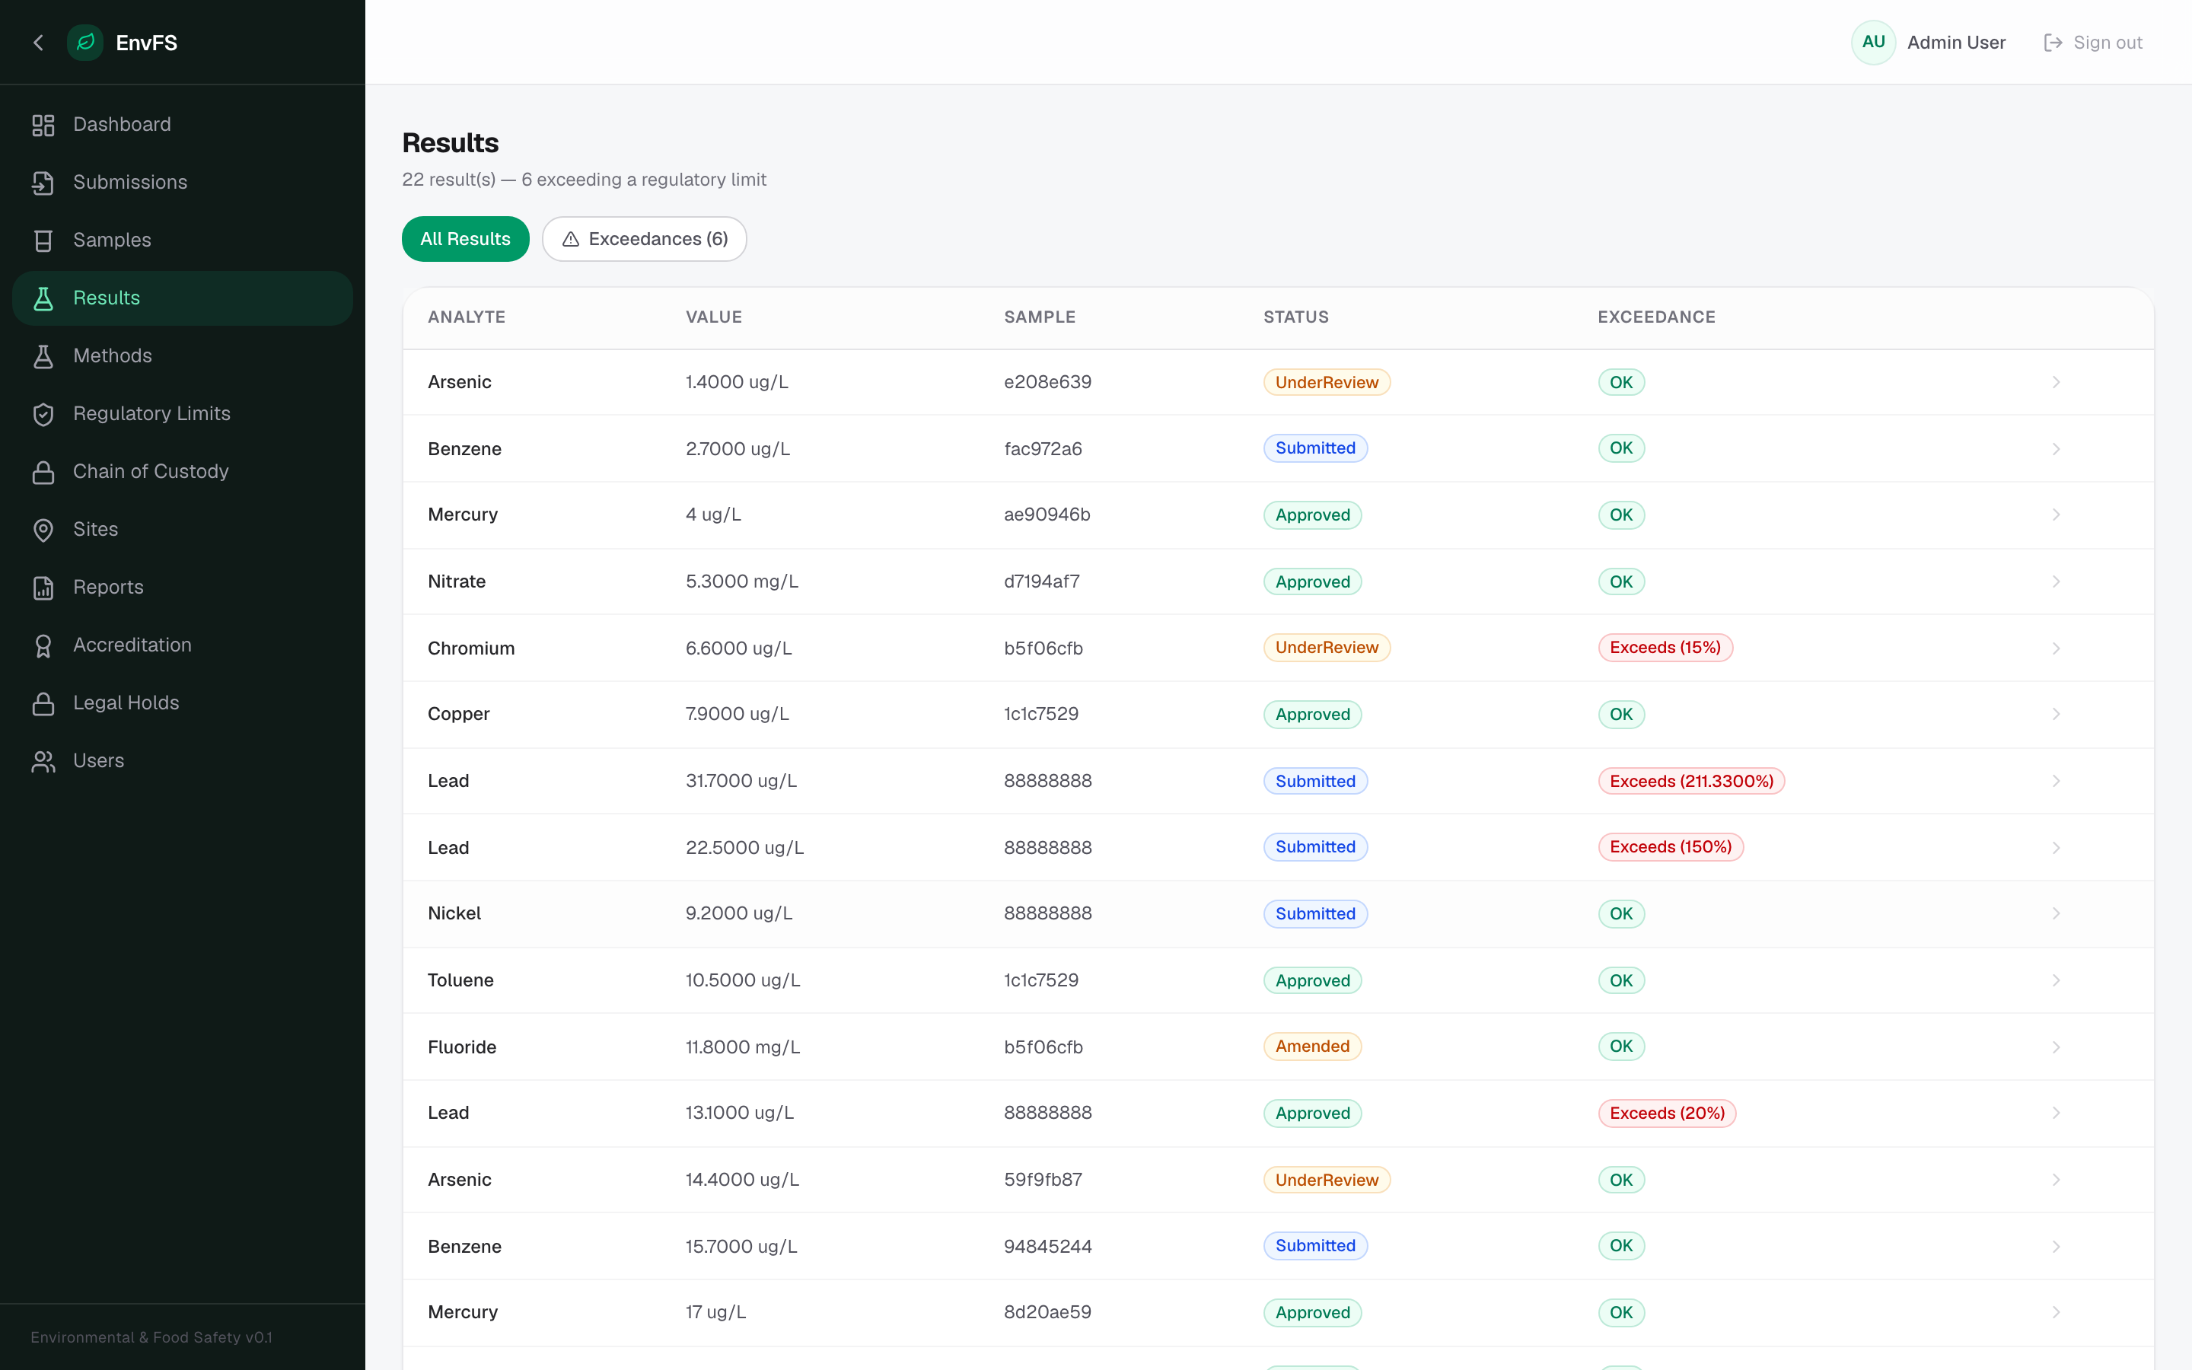The image size is (2192, 1370).
Task: Click sample ID 59f9fb87
Action: tap(1043, 1180)
